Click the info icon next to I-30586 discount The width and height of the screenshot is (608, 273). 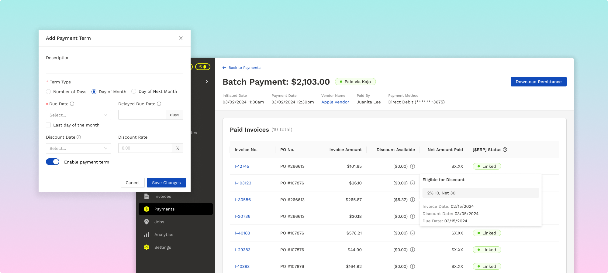(x=413, y=200)
